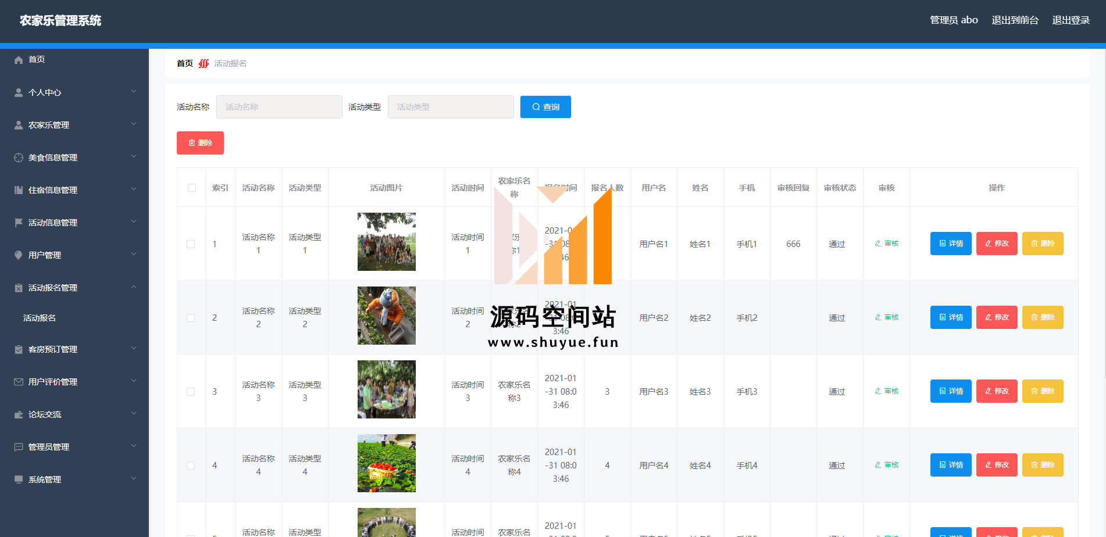1106x537 pixels.
Task: Click 退出到前台 in the top bar
Action: tap(1015, 20)
